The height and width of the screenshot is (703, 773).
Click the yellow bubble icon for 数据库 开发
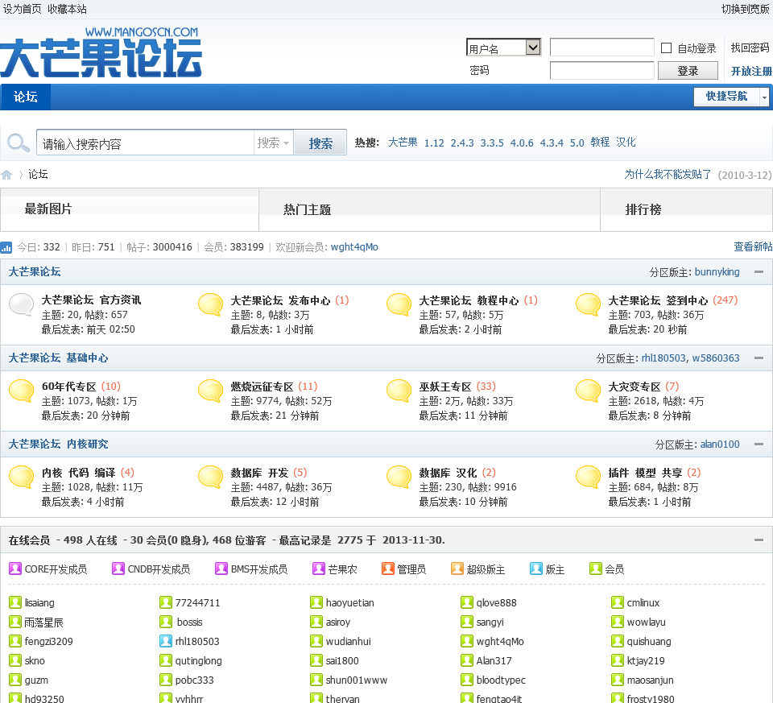pos(210,477)
